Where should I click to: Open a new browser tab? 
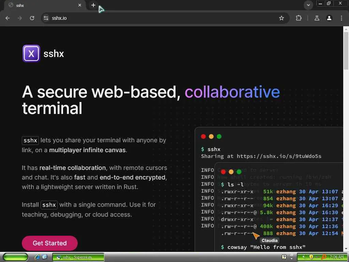(93, 5)
